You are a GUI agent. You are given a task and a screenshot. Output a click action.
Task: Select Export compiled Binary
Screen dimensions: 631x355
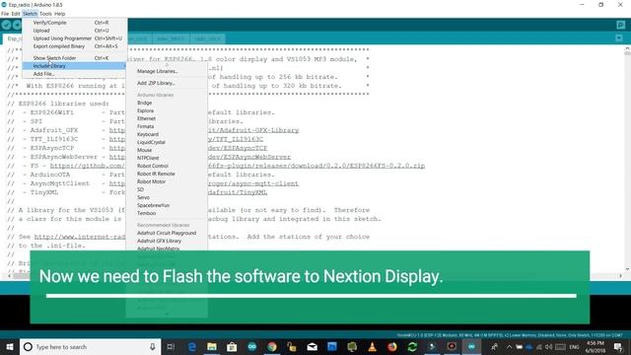[x=75, y=46]
